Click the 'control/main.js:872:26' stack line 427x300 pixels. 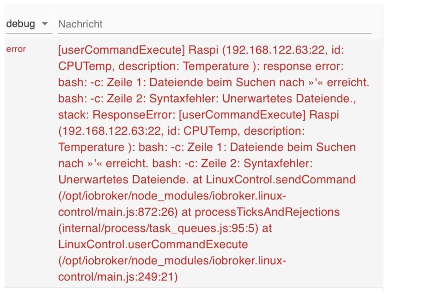tap(199, 212)
